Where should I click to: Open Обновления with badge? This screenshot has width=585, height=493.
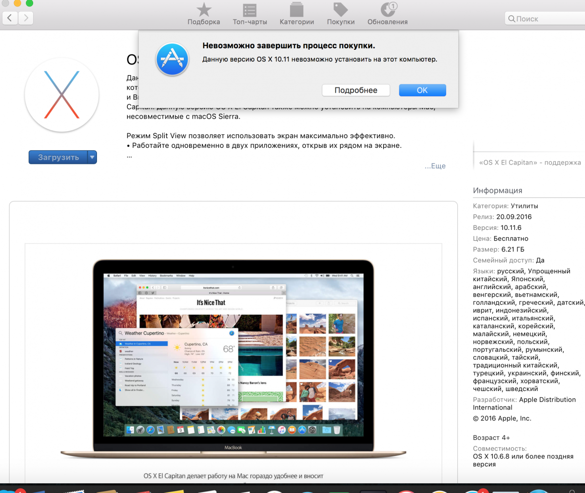388,14
